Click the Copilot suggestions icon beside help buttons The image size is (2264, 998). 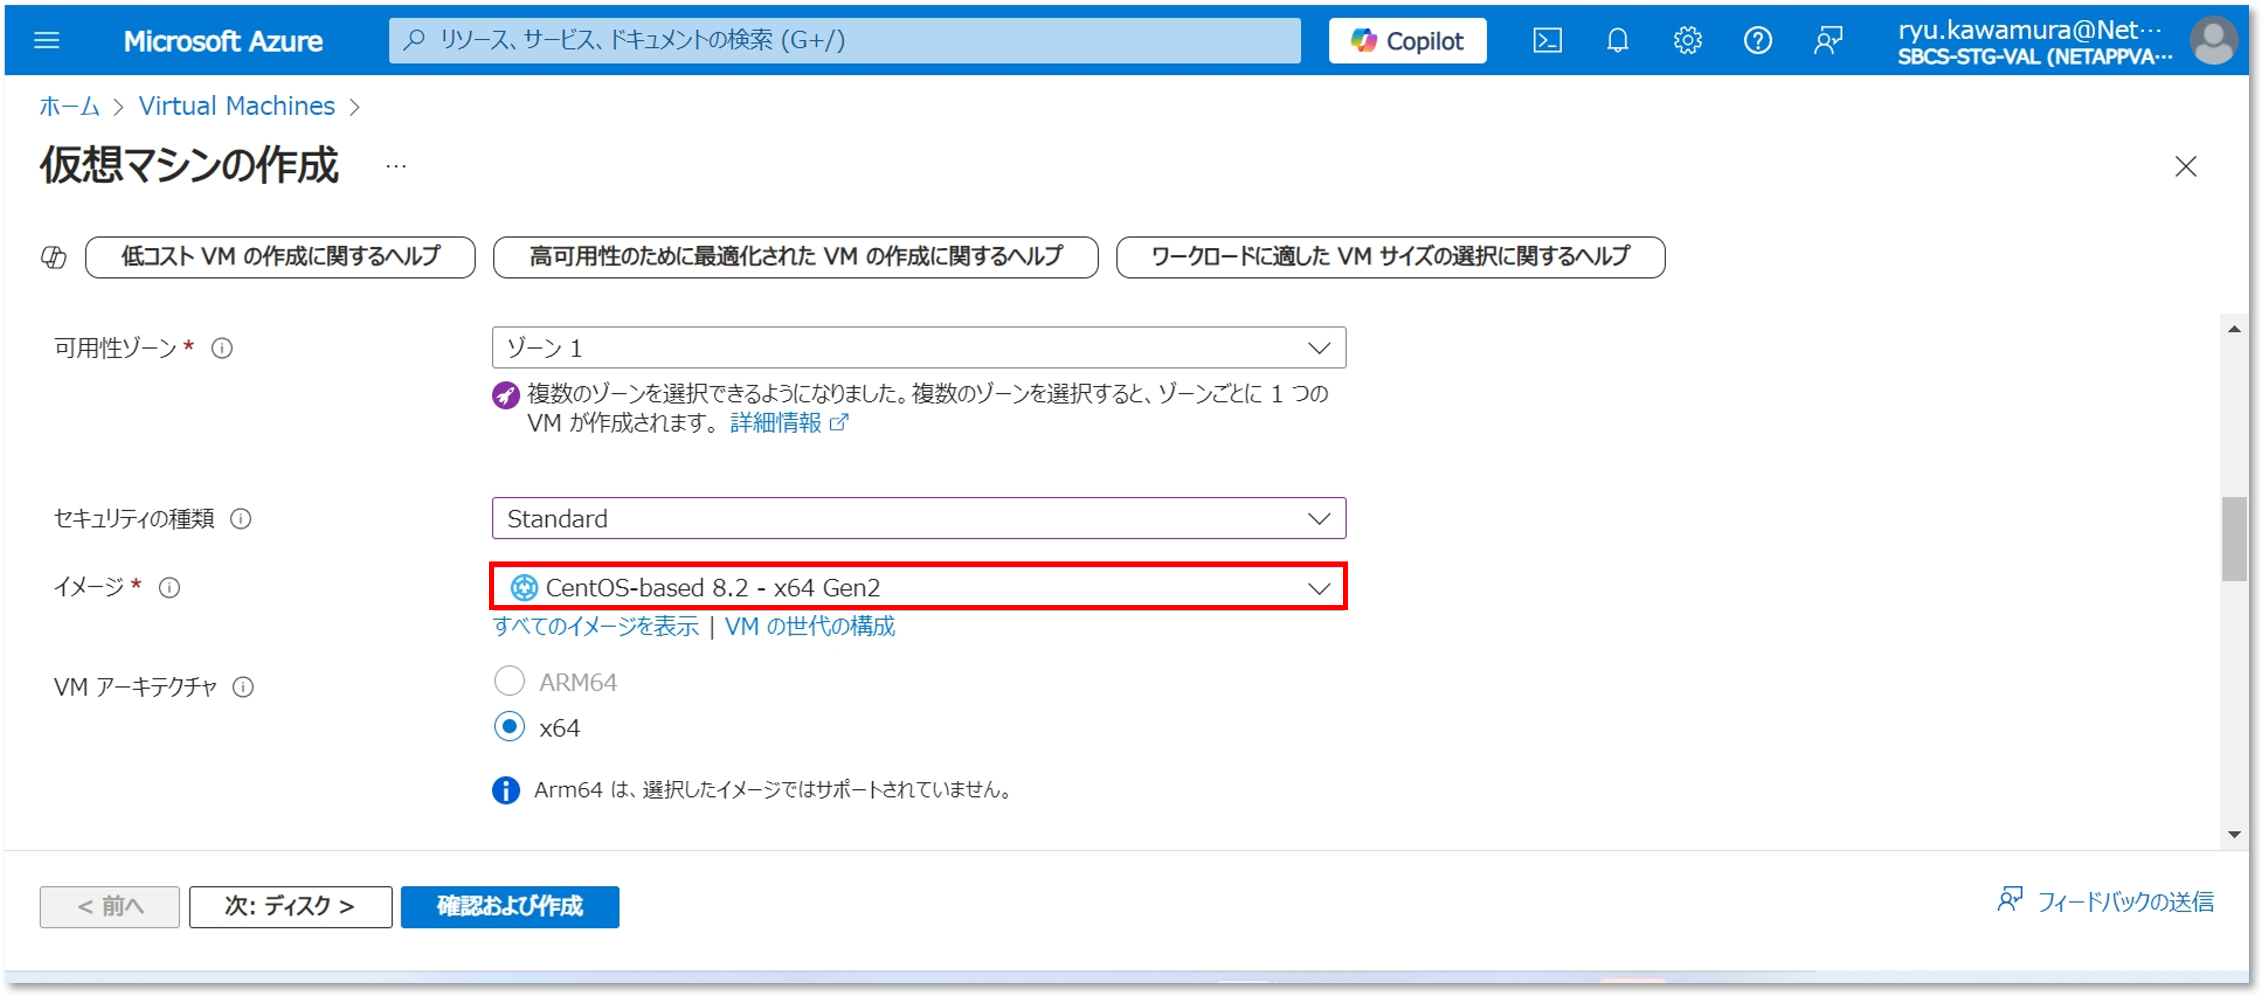[54, 258]
